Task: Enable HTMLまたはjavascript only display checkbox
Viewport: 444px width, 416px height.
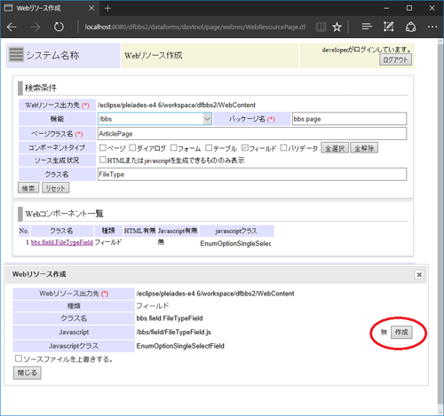Action: point(103,160)
